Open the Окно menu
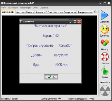Image resolution: width=112 pixels, height=101 pixels. [x=35, y=8]
